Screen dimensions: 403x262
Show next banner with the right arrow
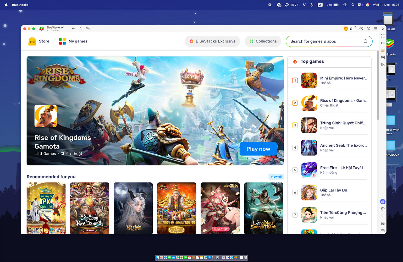point(270,67)
